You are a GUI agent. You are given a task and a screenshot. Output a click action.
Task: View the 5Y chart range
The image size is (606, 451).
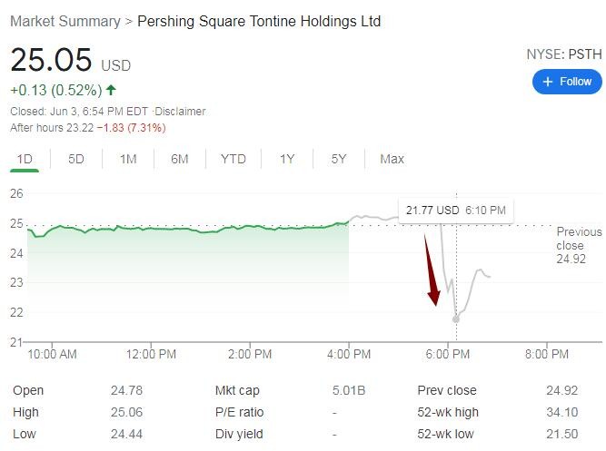[339, 160]
